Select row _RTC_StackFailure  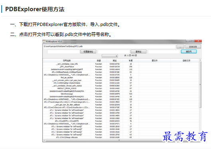[x=121, y=67]
